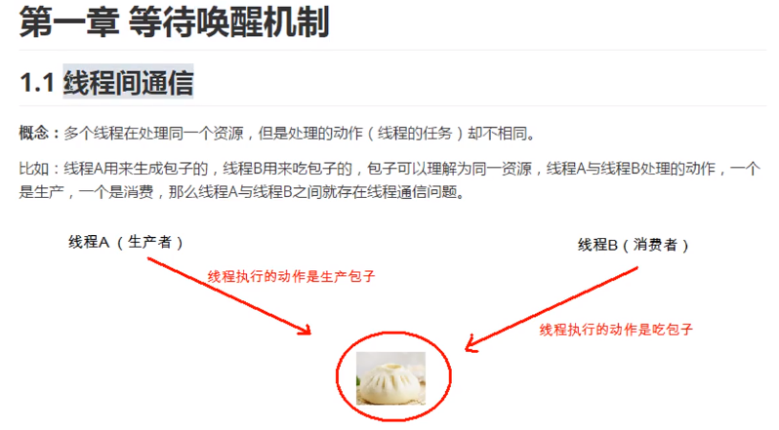
Task: Click the paragraph starting with 比如：线程A
Action: pyautogui.click(x=389, y=180)
